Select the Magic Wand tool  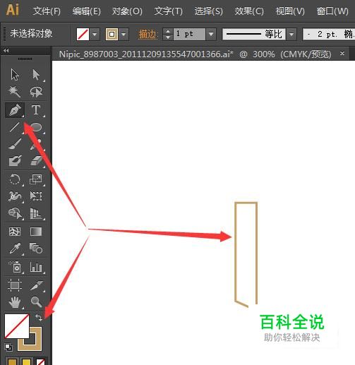point(15,92)
